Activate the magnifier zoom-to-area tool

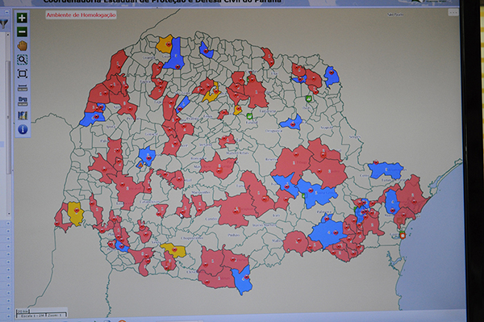(23, 60)
